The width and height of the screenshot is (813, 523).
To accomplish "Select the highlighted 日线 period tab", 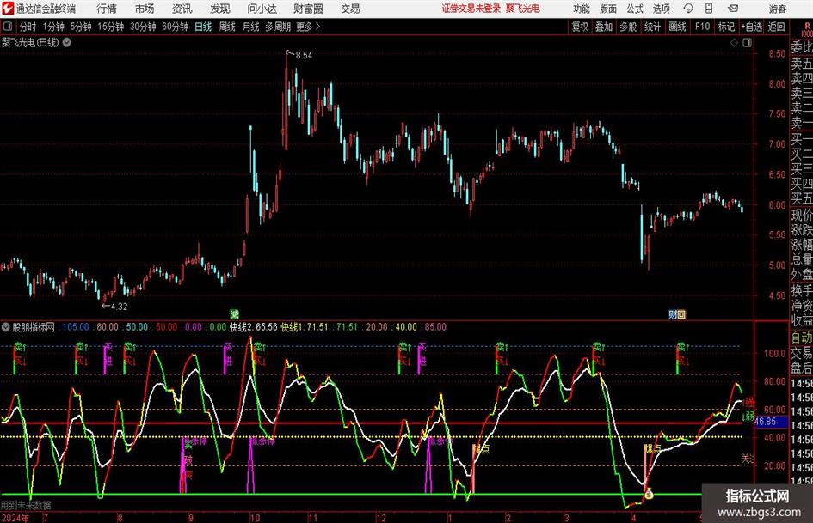I will (x=203, y=27).
